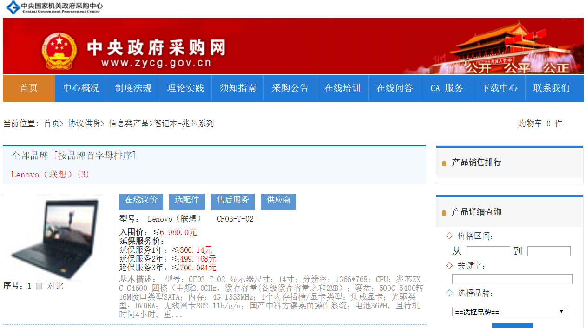Click the 全部品牌 [按品牌首字母排序] heading
This screenshot has width=586, height=328.
(74, 156)
